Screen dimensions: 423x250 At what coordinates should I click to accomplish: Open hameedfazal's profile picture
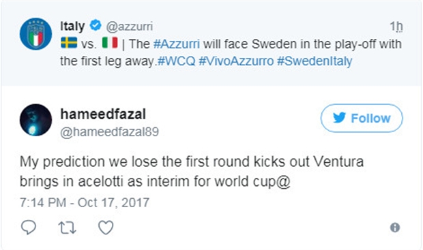coord(36,120)
